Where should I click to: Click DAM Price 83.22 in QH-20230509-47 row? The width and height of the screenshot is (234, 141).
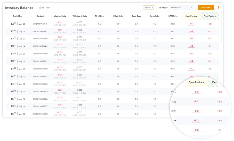tap(173, 32)
